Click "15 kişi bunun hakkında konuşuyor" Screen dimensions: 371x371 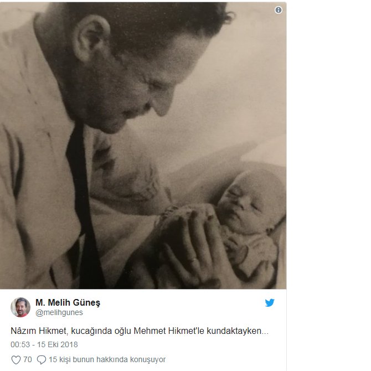pyautogui.click(x=107, y=359)
